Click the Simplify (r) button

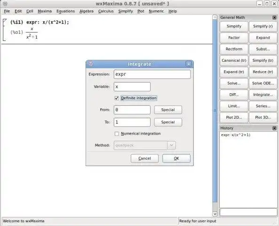pos(263,26)
